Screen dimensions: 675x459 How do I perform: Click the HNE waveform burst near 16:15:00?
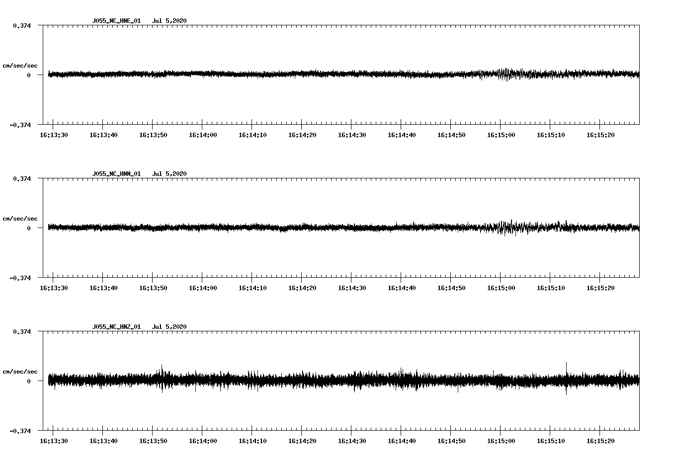507,75
